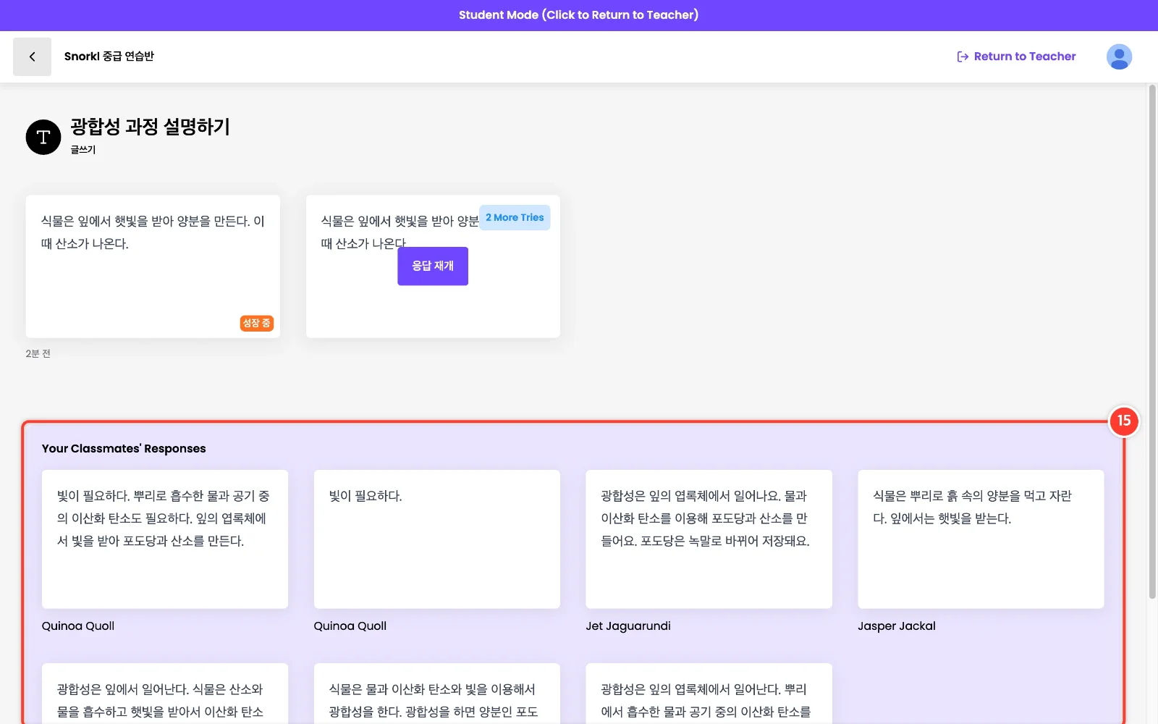Click the Snorkl 중급 연습반 class name
Viewport: 1158px width, 724px height.
[x=109, y=56]
